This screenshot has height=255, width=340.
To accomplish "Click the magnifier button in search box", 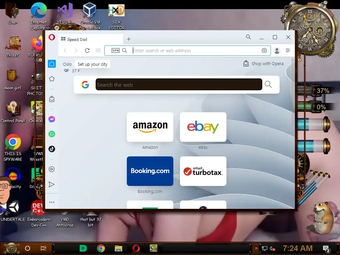I will coord(268,84).
